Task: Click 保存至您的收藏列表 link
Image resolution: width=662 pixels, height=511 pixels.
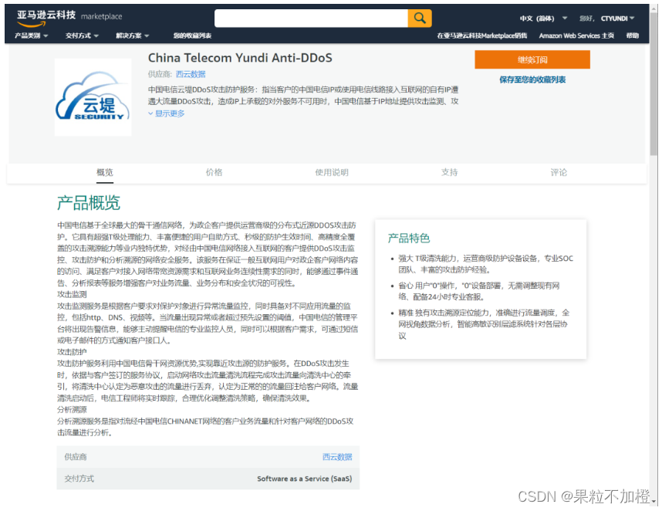Action: 532,80
